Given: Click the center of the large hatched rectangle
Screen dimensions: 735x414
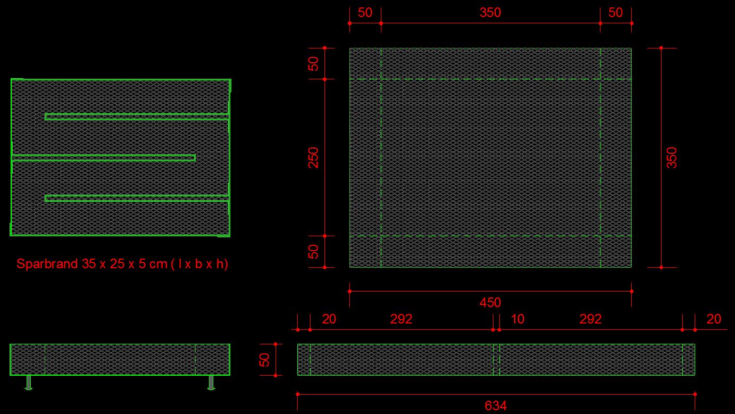Looking at the screenshot, I should 490,158.
